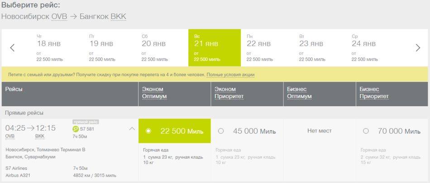Choose the Saturday 20 Jan date tab
The width and height of the screenshot is (430, 183).
coord(162,47)
